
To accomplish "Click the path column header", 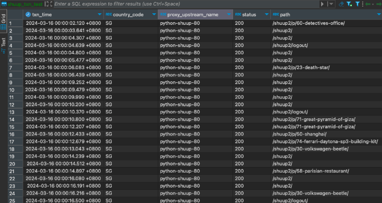I will (326, 14).
